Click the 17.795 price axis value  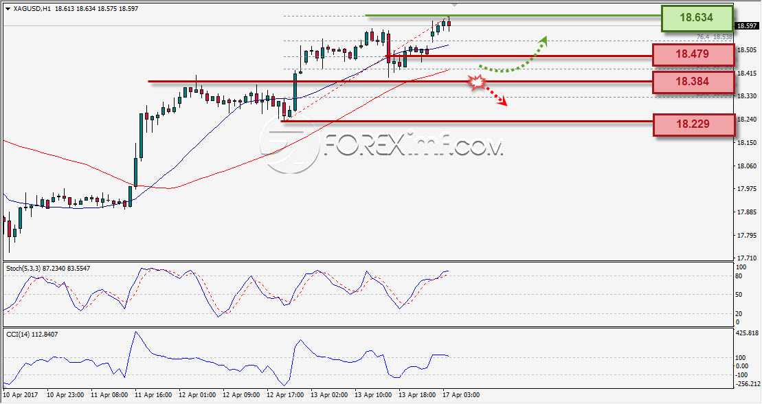[747, 236]
